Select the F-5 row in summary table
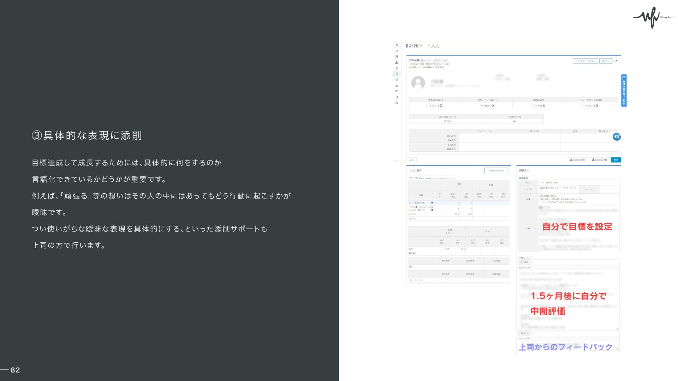The height and width of the screenshot is (381, 678). pyautogui.click(x=420, y=203)
